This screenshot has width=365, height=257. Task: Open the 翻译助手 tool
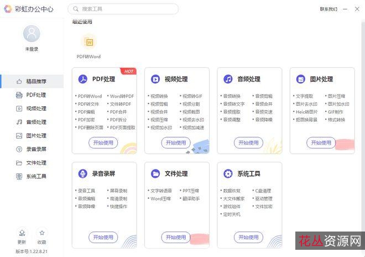[191, 199]
